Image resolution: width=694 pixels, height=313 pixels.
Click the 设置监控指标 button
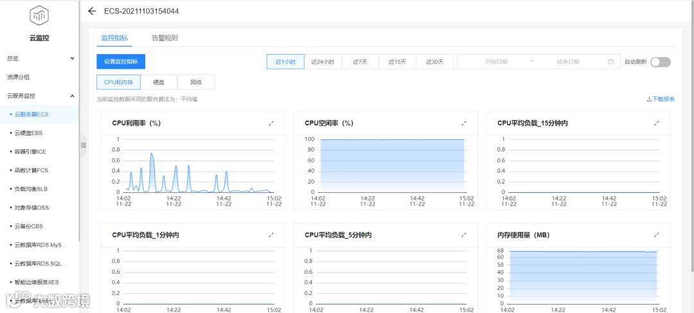tap(121, 62)
